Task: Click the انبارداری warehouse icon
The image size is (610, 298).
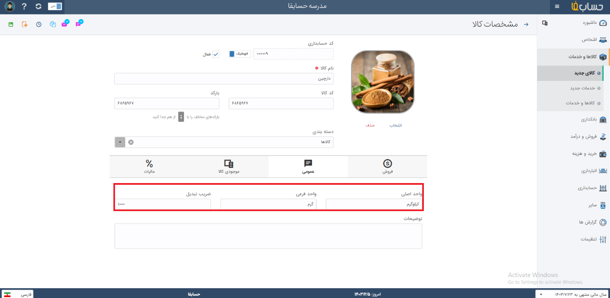Action: tap(603, 171)
